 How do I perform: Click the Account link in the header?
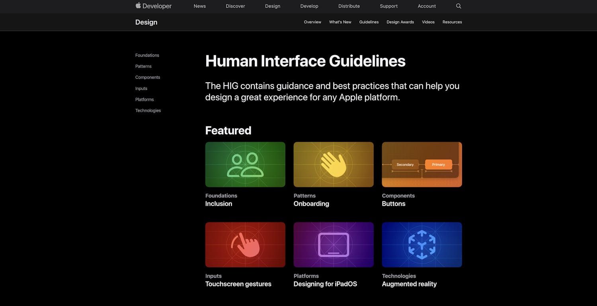tap(427, 6)
